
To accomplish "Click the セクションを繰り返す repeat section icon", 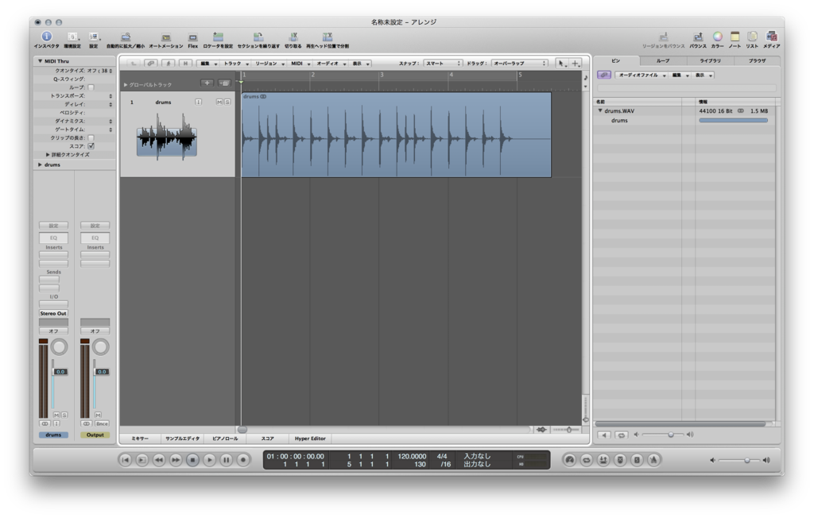I will point(258,37).
